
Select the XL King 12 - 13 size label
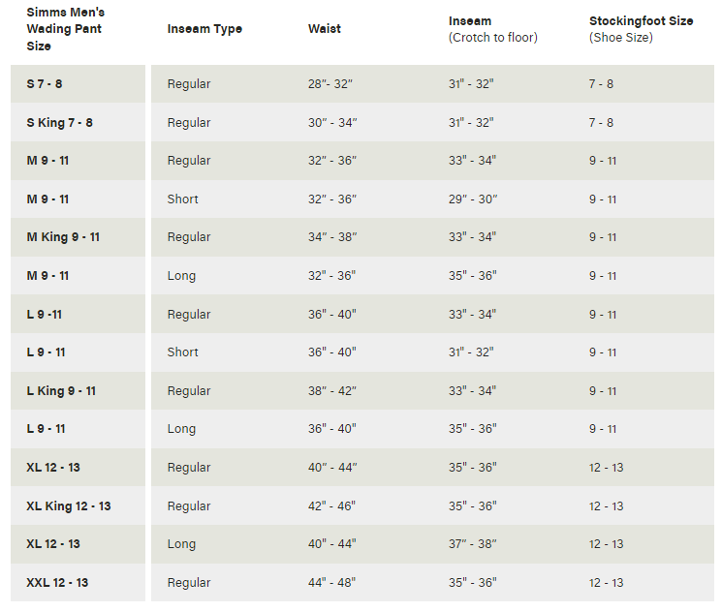pos(69,506)
